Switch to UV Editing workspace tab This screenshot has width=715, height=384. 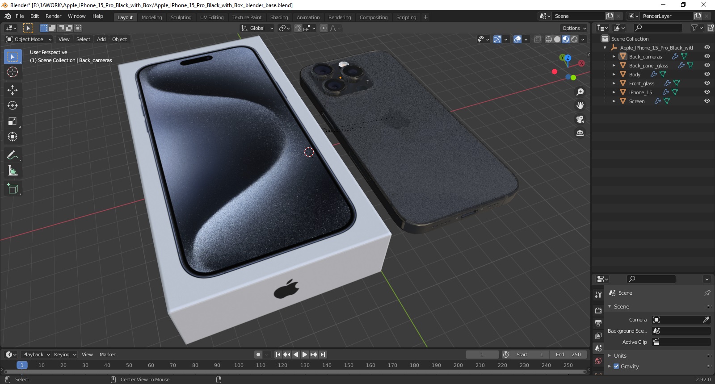pos(212,17)
